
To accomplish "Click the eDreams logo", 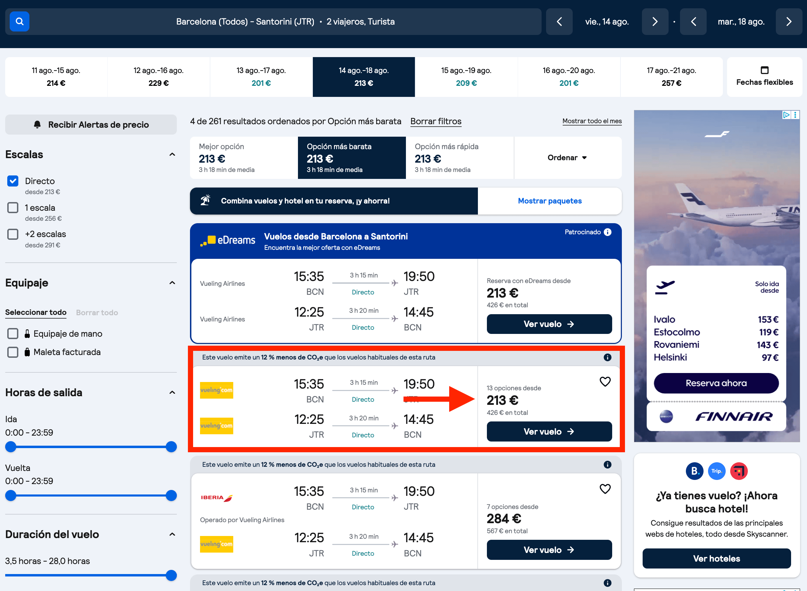I will point(227,240).
